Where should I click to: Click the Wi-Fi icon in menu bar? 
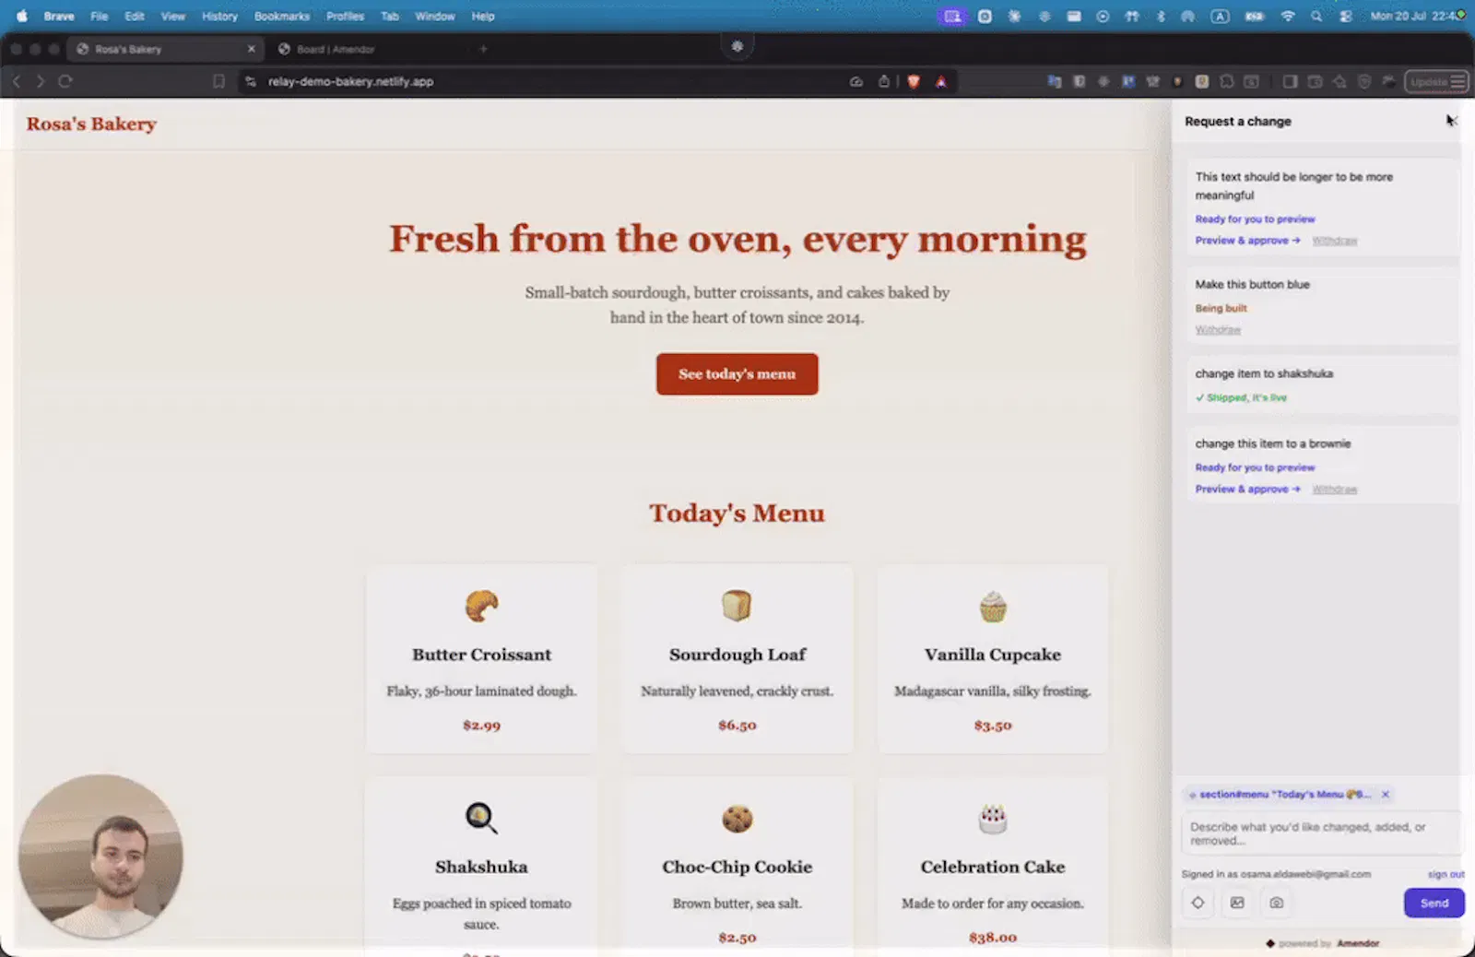(x=1288, y=16)
